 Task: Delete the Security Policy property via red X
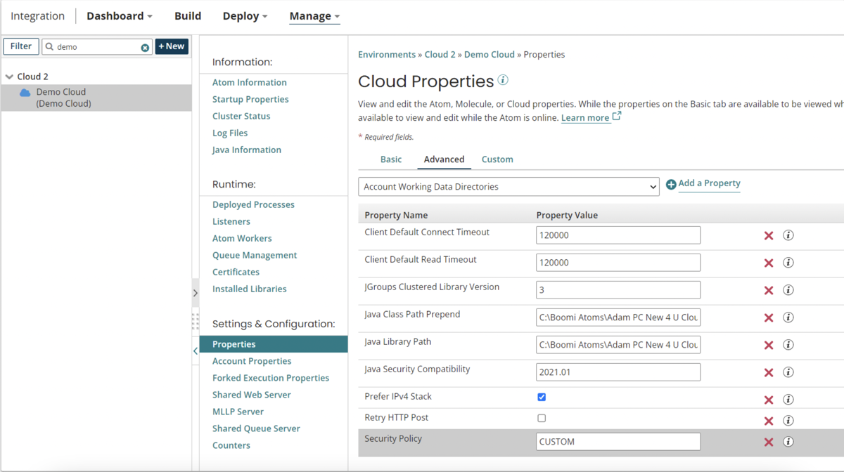click(x=768, y=441)
